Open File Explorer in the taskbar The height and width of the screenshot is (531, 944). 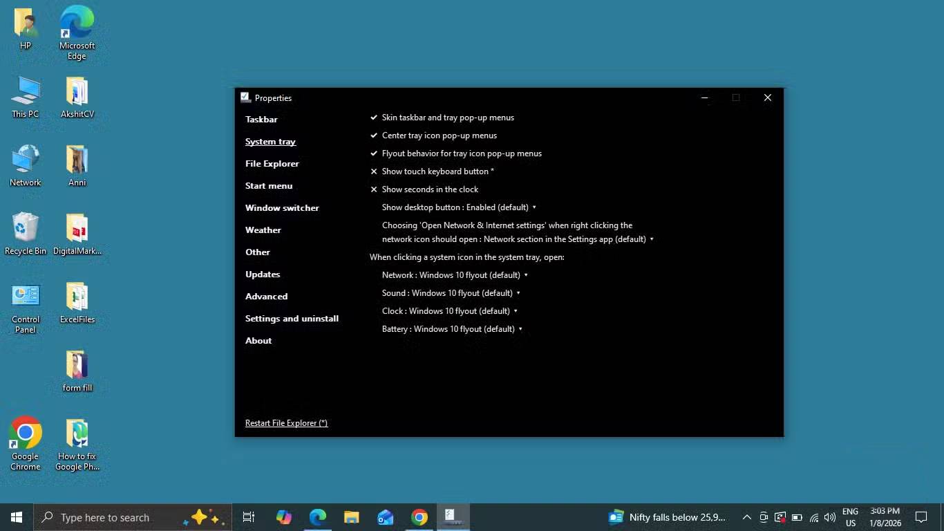click(x=352, y=517)
